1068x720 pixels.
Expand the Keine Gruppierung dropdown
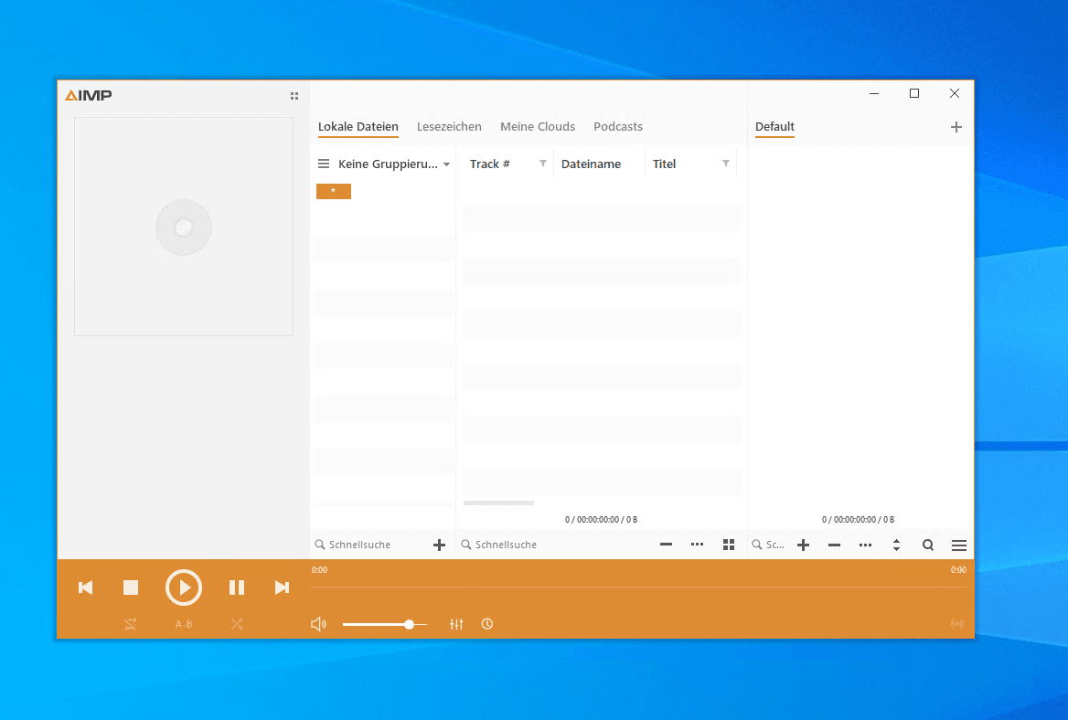pos(446,164)
